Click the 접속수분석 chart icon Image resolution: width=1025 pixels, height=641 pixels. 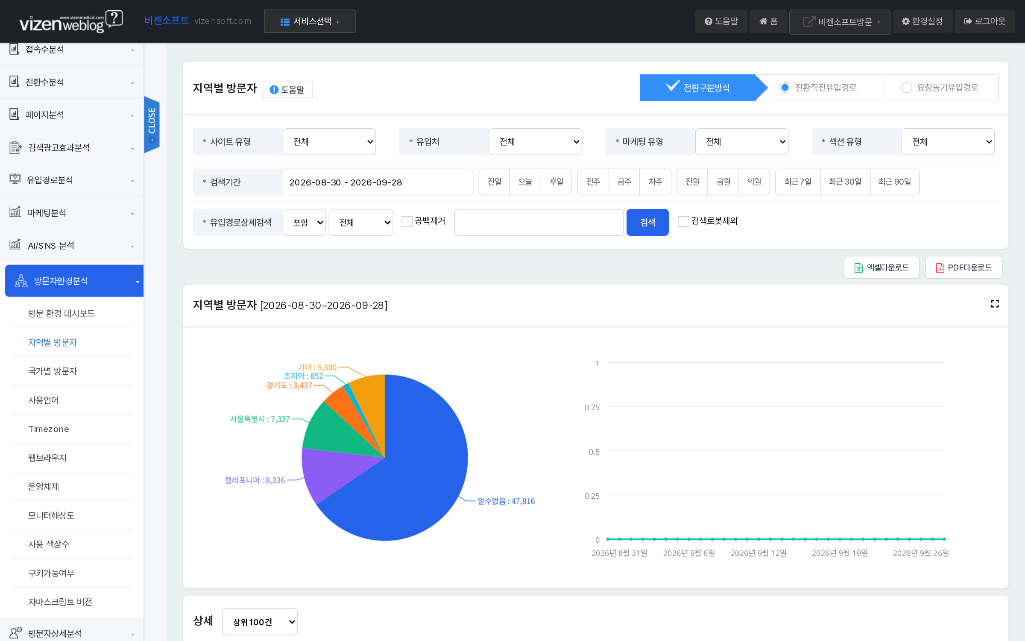(x=14, y=49)
